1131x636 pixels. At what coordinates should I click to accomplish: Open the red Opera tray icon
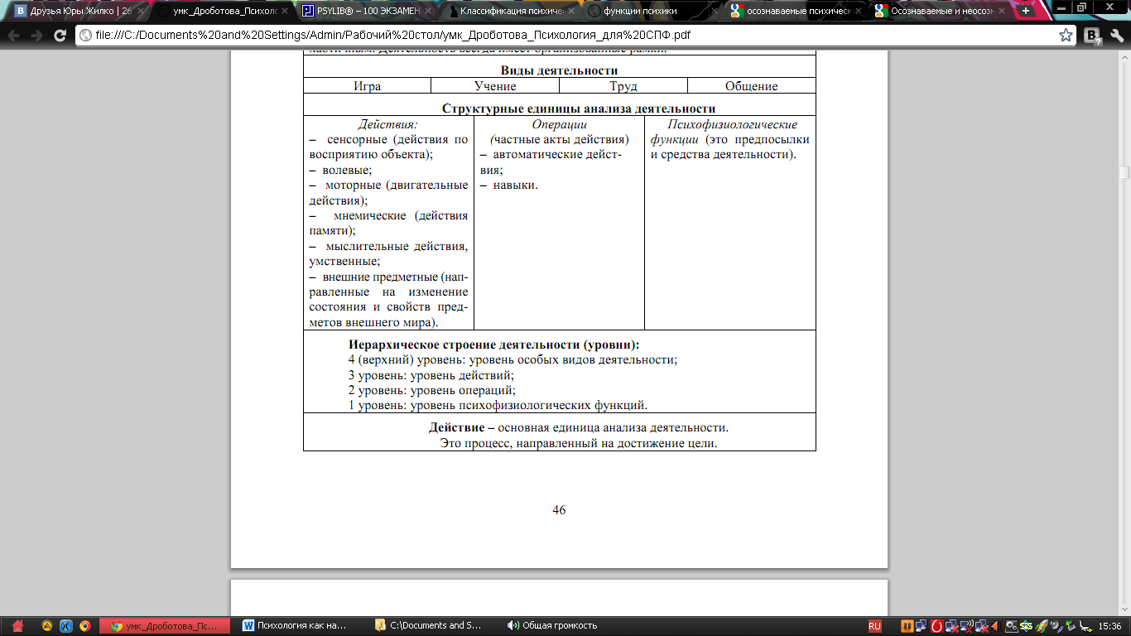[x=937, y=626]
